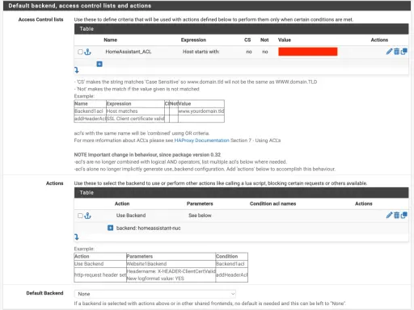Click the Value column header in ACL table

285,40
